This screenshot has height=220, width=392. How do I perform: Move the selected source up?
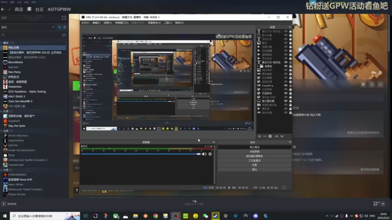[x=276, y=136]
